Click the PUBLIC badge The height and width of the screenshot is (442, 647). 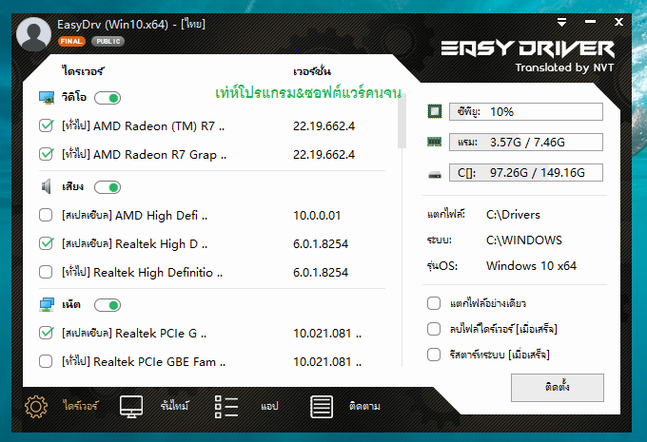pyautogui.click(x=108, y=41)
